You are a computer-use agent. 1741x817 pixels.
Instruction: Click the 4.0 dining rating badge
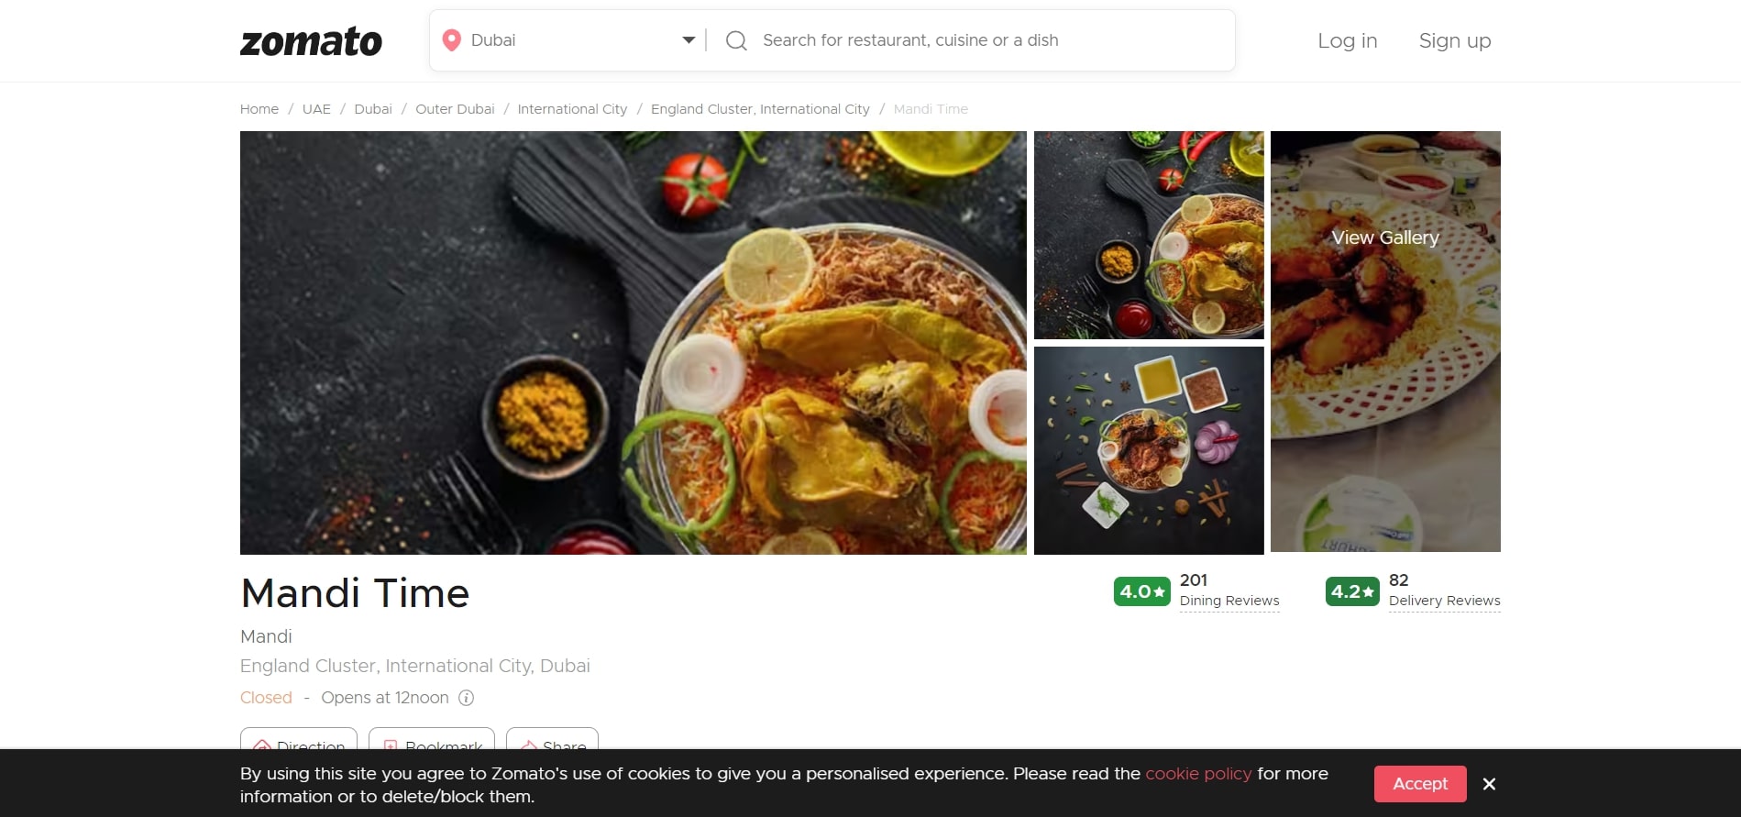click(1141, 591)
